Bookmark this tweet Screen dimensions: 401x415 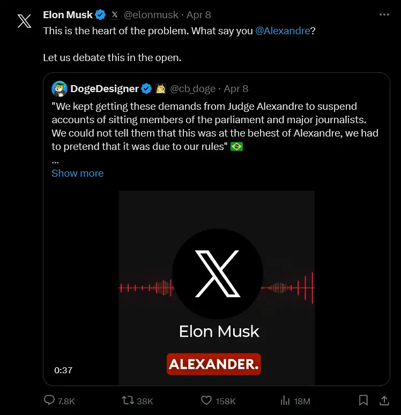point(363,401)
